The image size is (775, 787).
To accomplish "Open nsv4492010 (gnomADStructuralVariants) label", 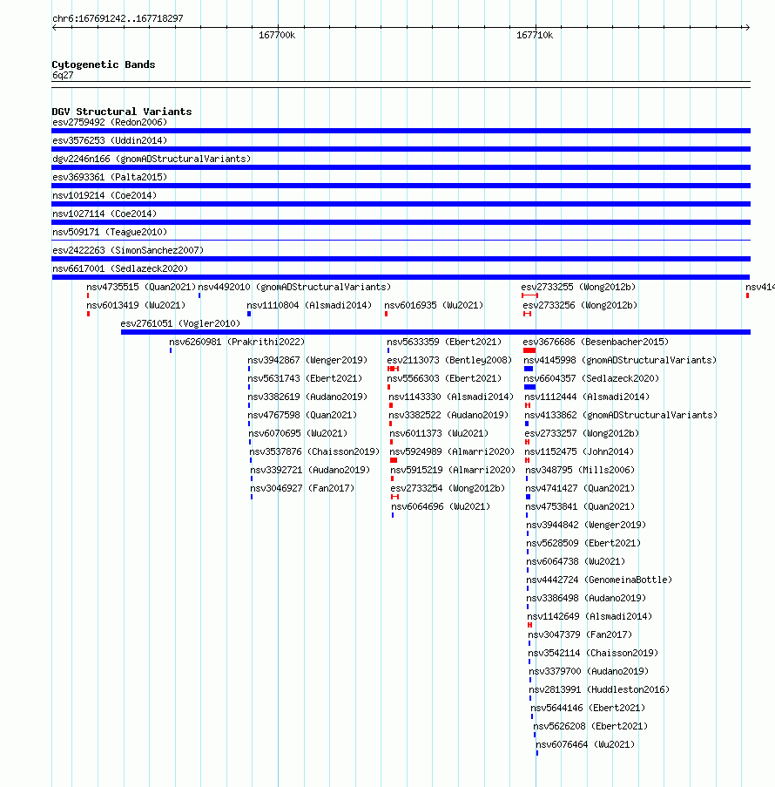I will tap(294, 287).
